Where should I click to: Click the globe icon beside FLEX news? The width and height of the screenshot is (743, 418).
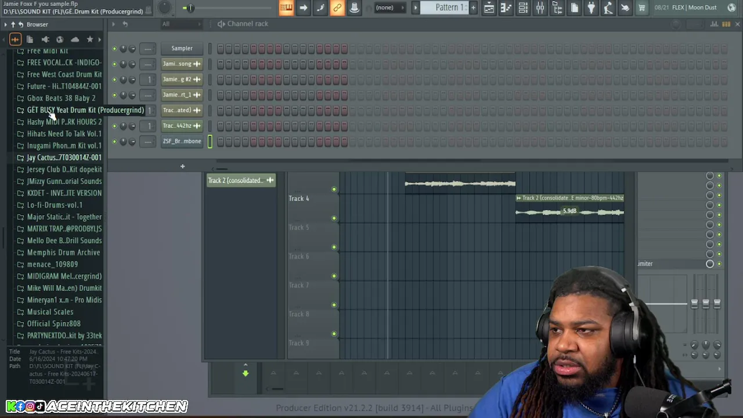733,8
